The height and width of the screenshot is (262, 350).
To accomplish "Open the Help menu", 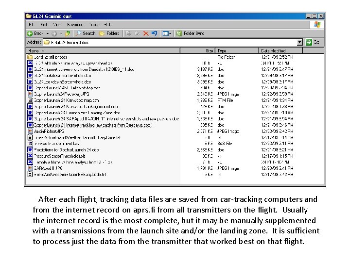I will [108, 25].
